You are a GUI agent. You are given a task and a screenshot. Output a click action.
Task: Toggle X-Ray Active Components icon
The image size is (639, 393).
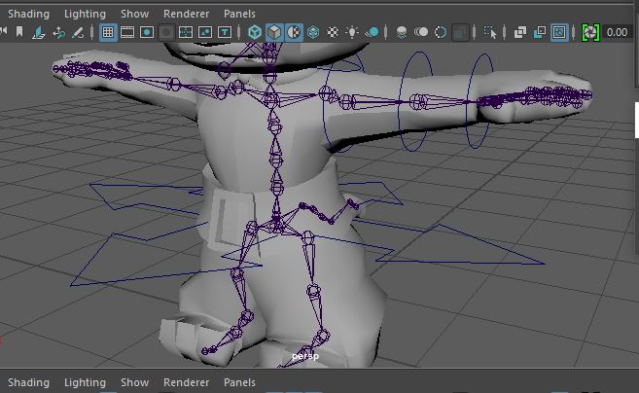point(540,32)
